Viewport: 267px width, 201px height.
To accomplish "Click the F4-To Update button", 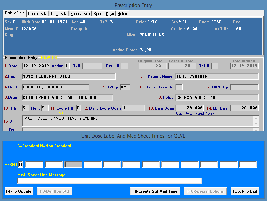I will click(x=19, y=191).
